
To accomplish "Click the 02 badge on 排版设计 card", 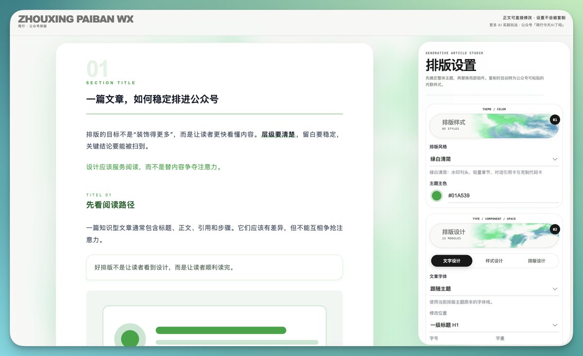I will click(x=555, y=229).
